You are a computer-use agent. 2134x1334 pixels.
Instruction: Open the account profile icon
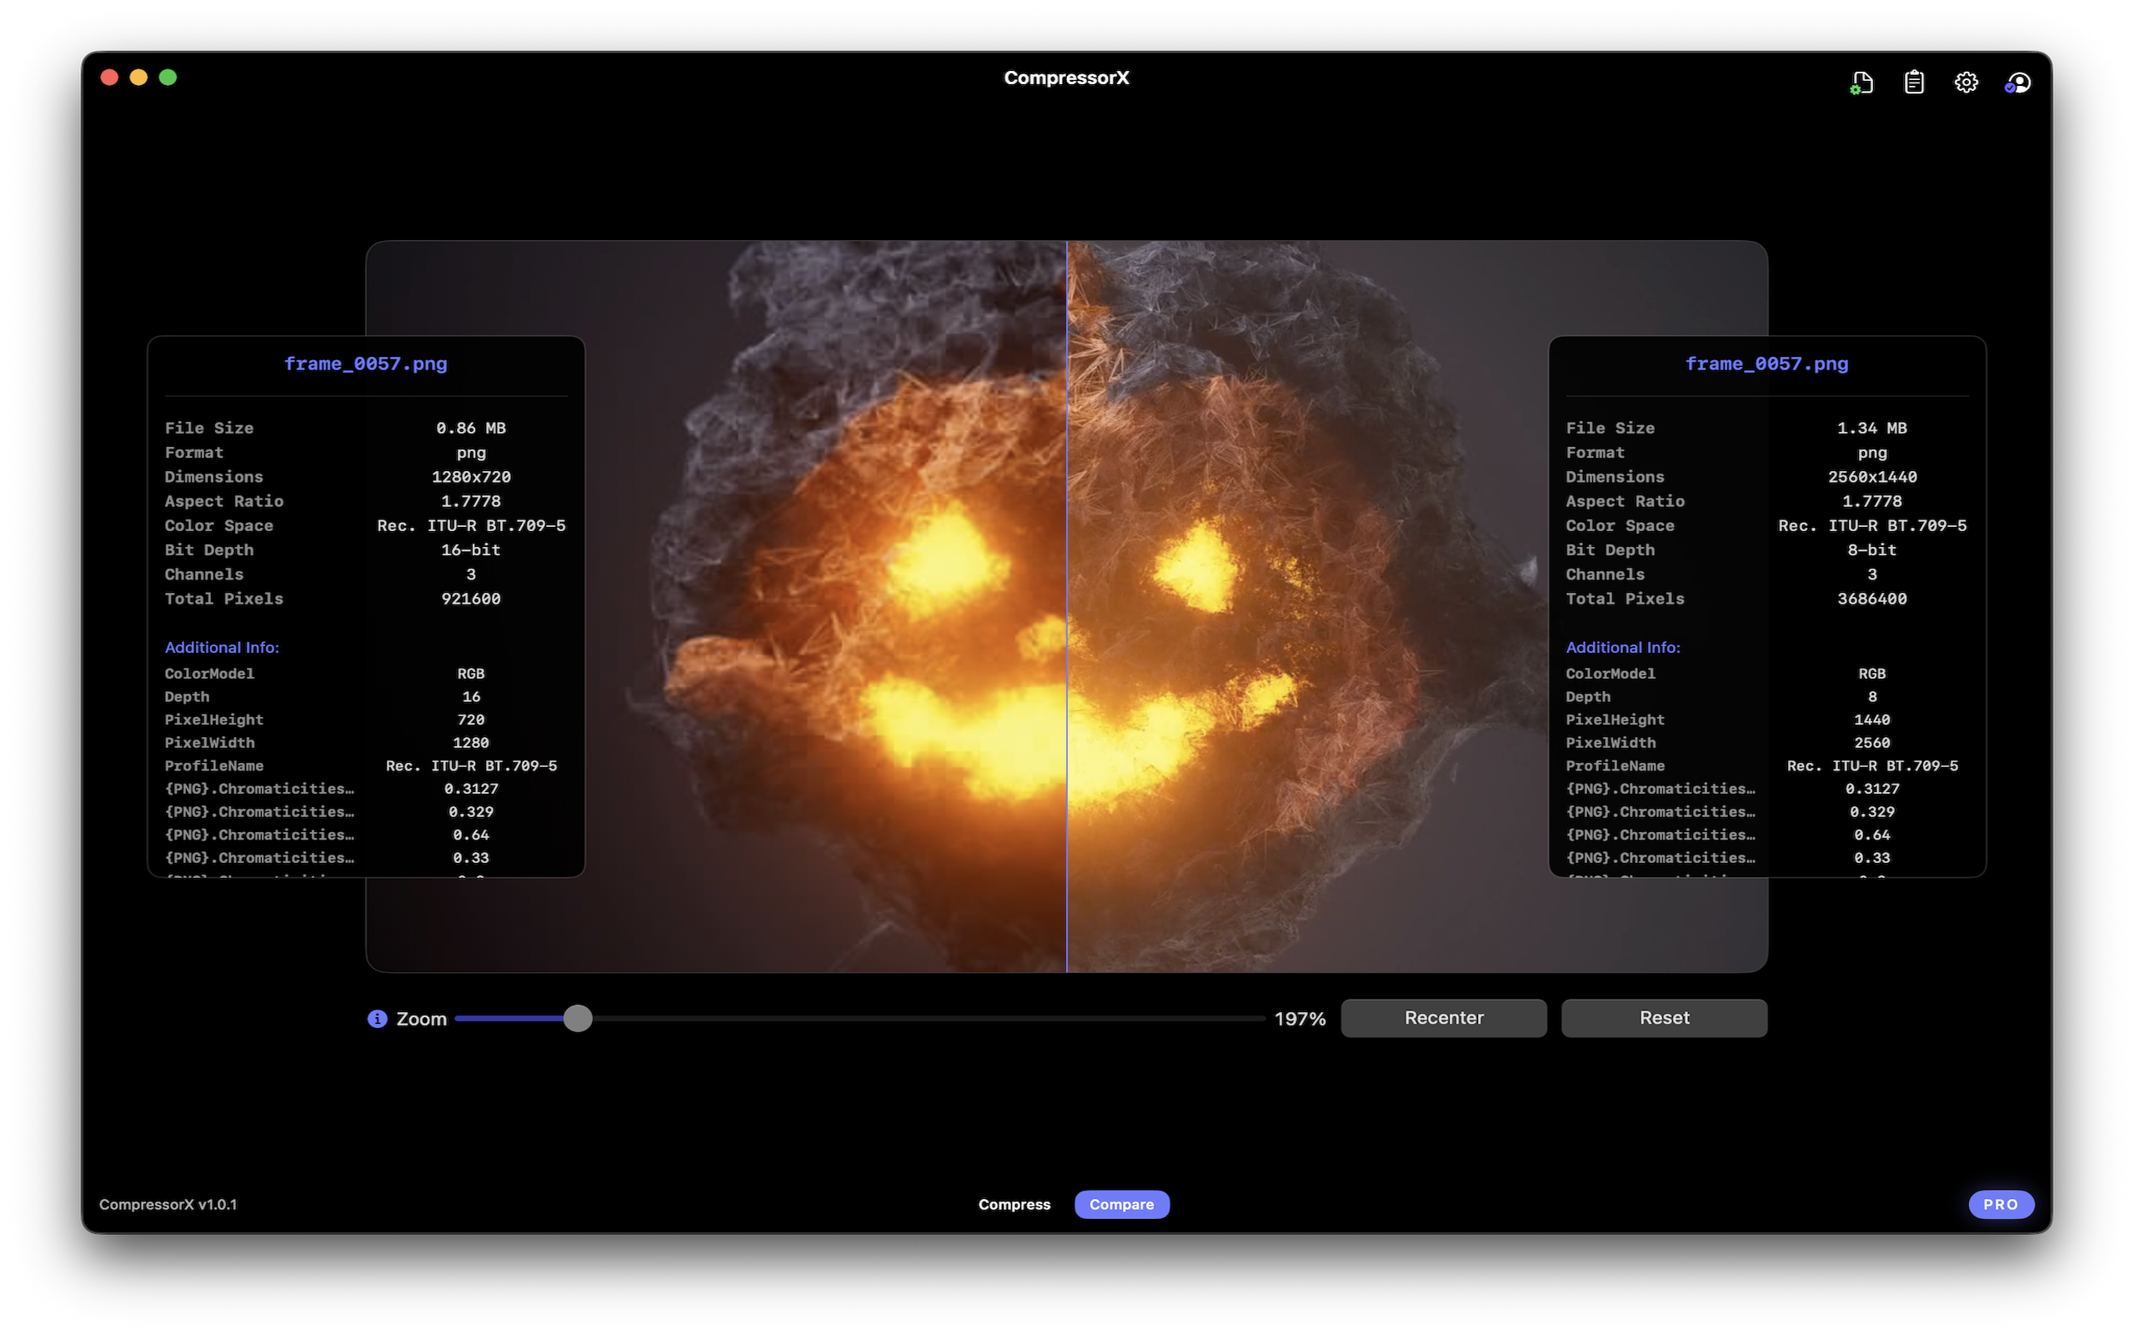(2018, 81)
